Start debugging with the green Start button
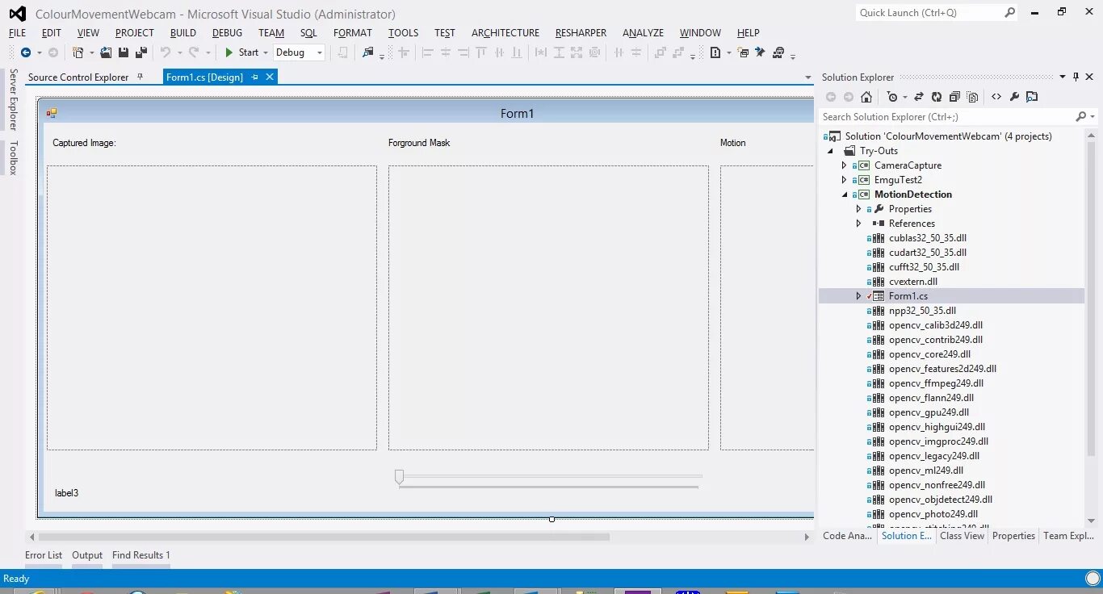 [242, 52]
